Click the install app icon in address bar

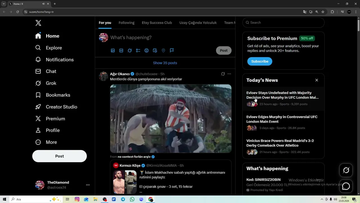coord(311,12)
